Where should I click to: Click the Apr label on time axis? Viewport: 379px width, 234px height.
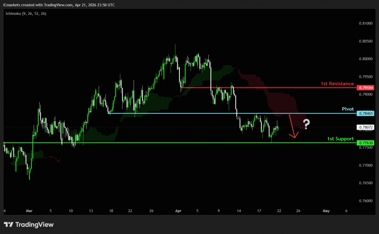point(178,211)
